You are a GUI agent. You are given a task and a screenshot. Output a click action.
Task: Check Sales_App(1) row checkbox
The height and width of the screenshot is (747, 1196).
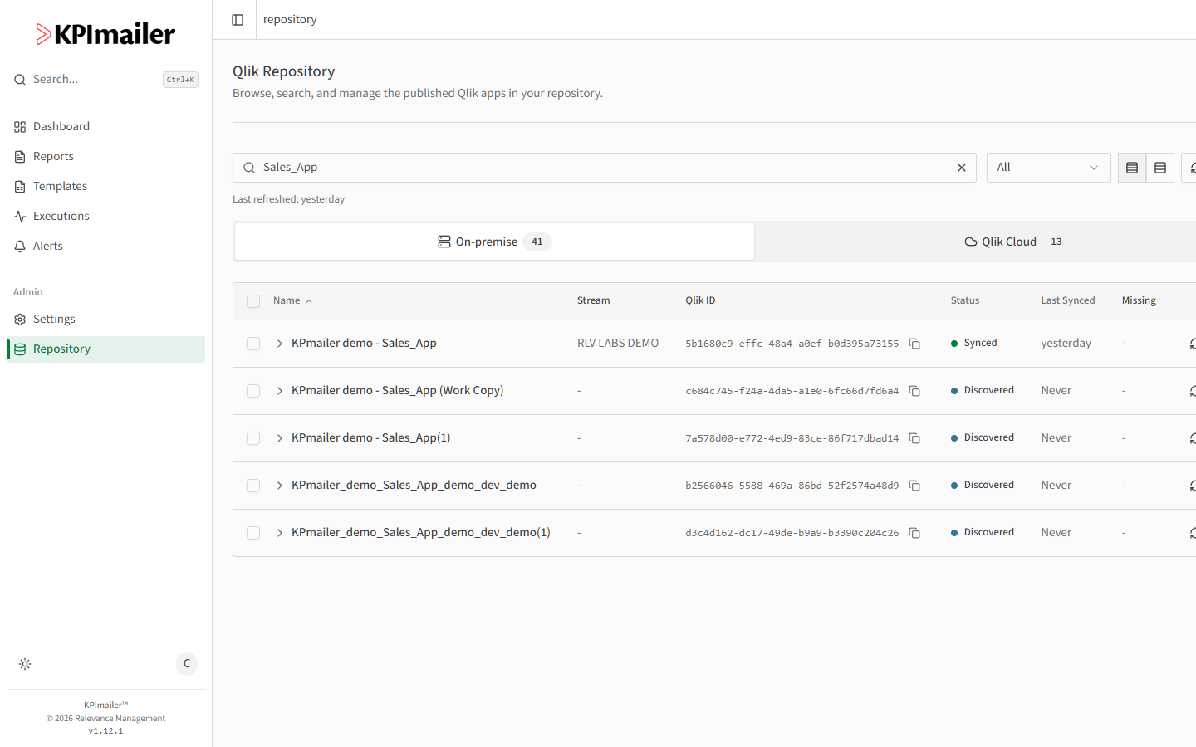253,438
